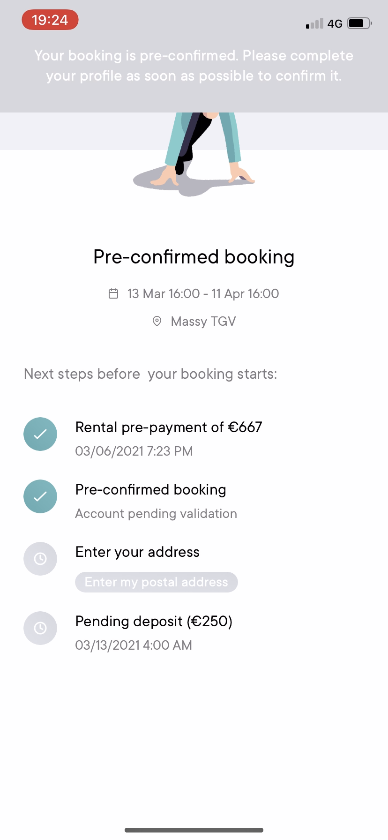Click the checkmark circle beside Rental pre-payment

pos(40,434)
